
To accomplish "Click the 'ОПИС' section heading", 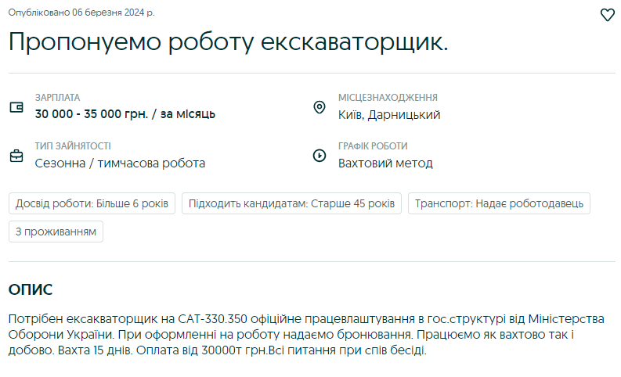I will click(x=31, y=290).
